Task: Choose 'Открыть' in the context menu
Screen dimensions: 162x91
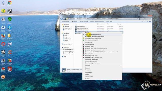Action: point(87,33)
